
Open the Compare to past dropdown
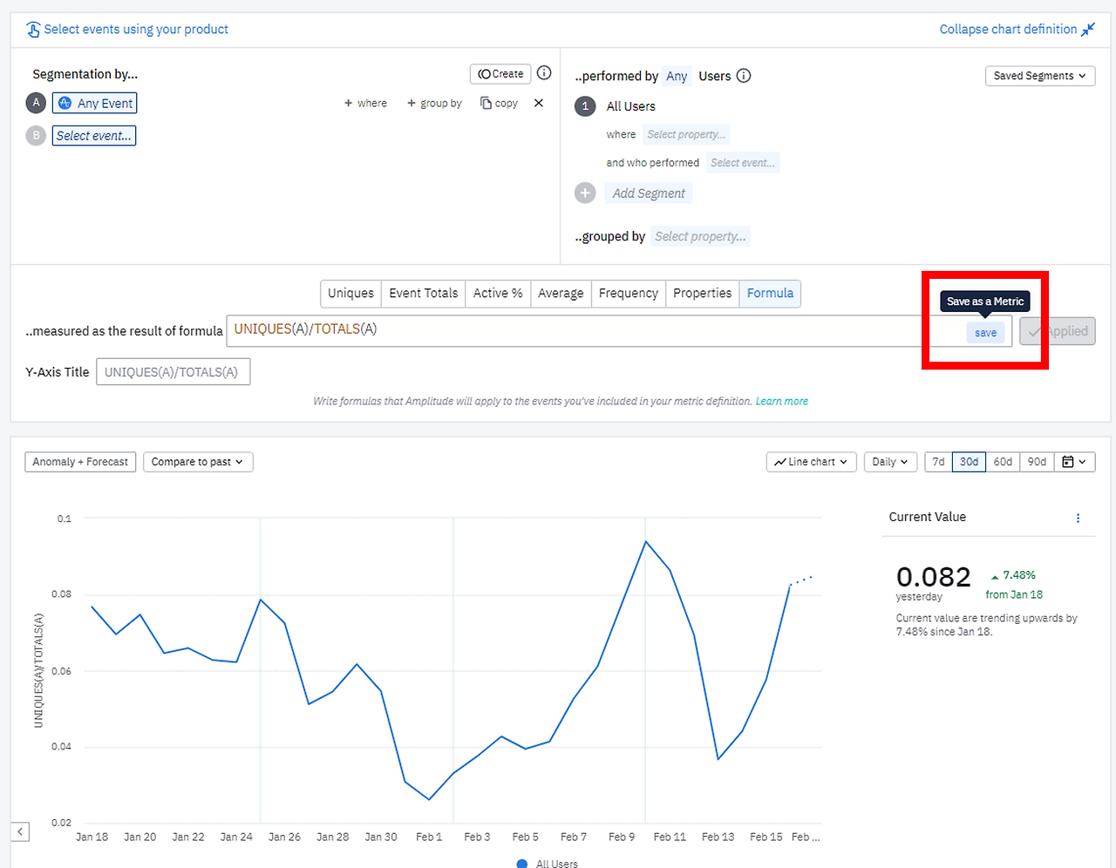198,462
